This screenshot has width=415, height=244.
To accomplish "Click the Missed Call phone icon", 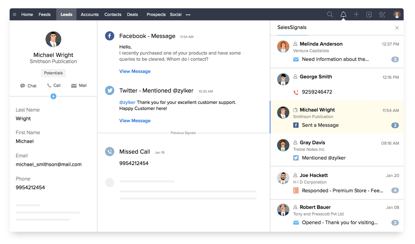I will [110, 151].
